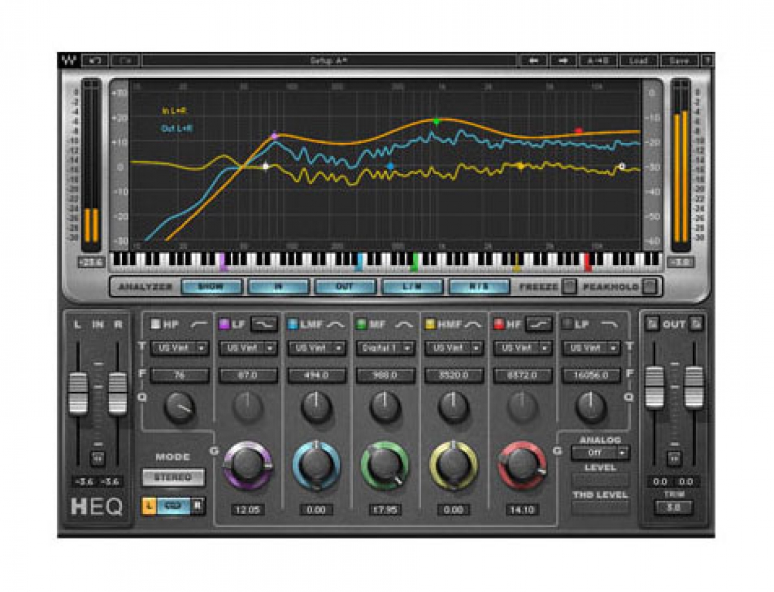Change the MF band bell shape icon
Screen dimensions: 774x592
[404, 325]
